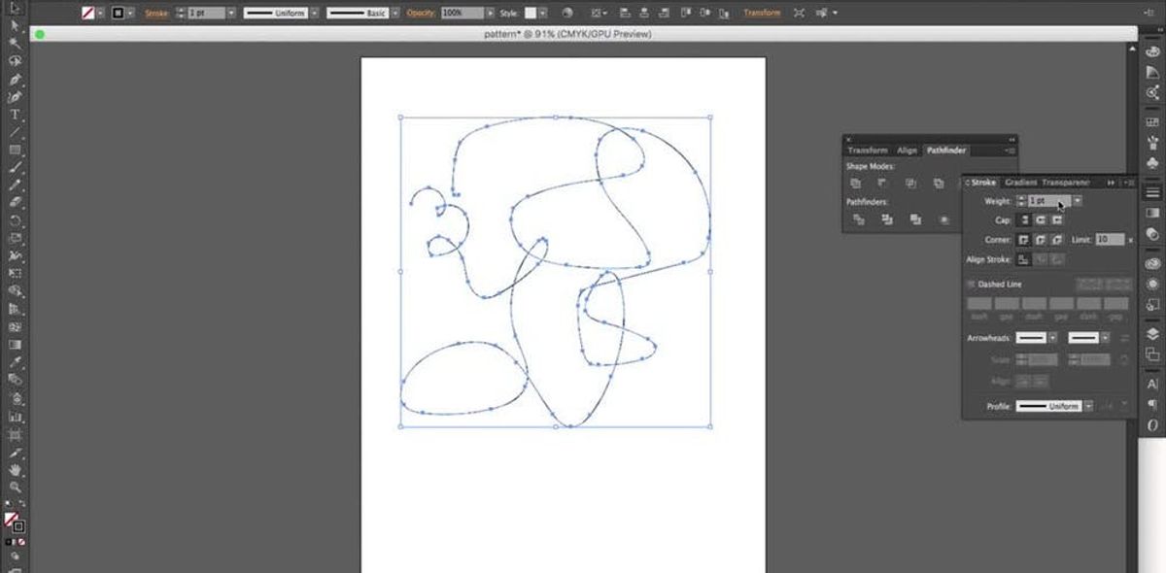
Task: Click the orange Opacity label link
Action: coord(420,14)
